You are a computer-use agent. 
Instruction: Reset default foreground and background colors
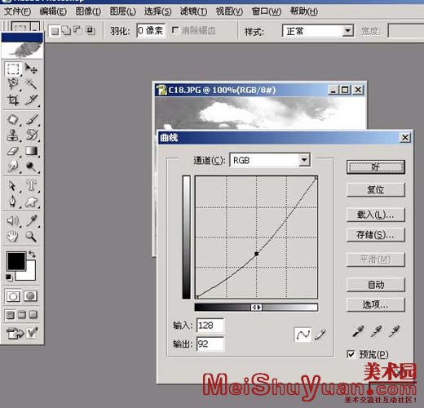click(9, 277)
